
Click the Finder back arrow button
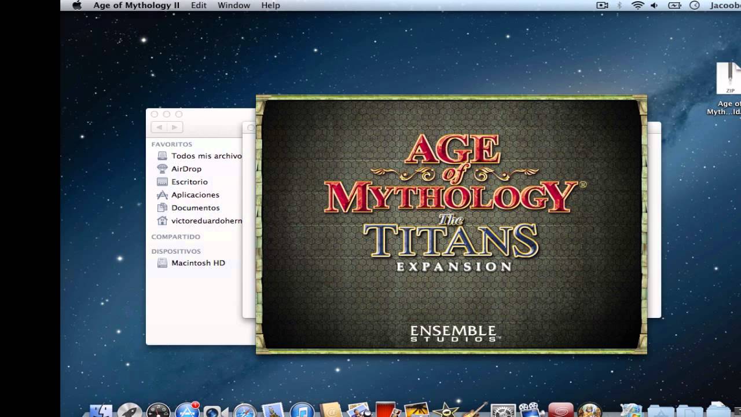tap(159, 127)
